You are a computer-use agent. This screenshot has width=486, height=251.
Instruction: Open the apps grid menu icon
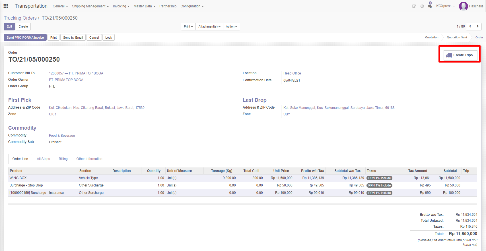6,6
